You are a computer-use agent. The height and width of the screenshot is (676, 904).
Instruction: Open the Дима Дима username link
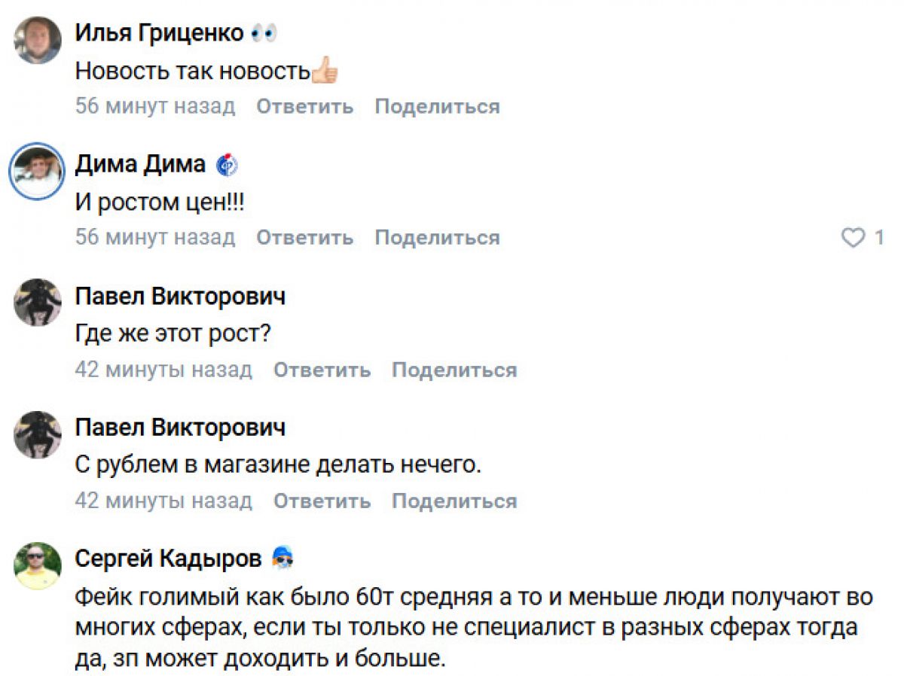(x=140, y=164)
